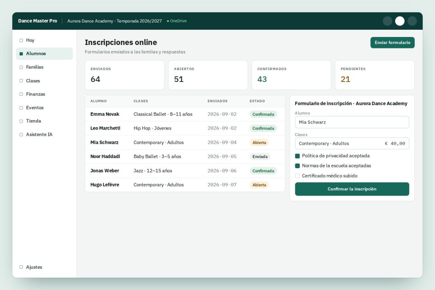Click Classical Ballet · 8–11 años cell

163,114
